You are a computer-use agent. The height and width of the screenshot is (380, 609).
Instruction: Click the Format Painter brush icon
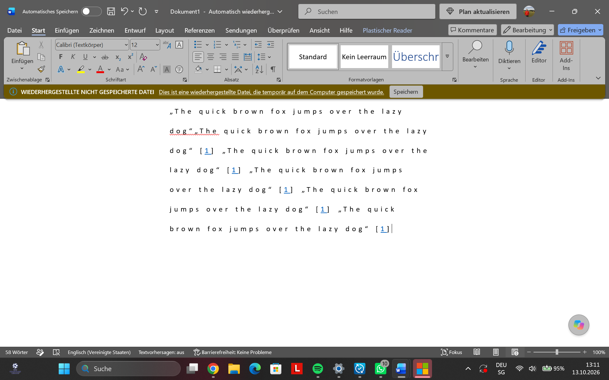41,69
